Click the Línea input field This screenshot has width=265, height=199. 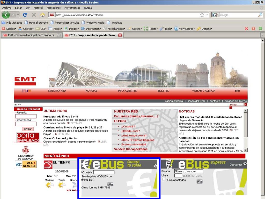[178, 175]
